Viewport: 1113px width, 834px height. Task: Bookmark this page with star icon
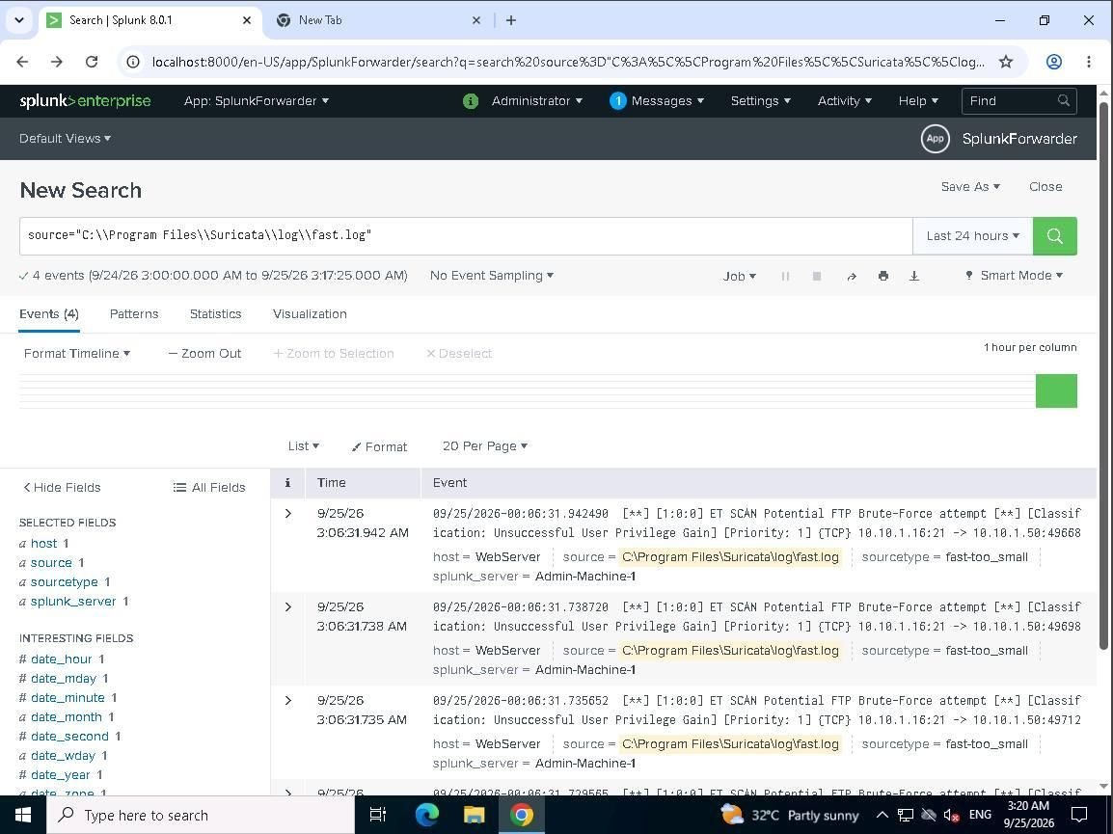tap(1005, 62)
